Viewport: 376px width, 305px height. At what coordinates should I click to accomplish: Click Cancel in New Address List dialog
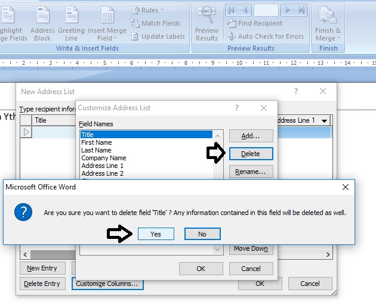(310, 284)
